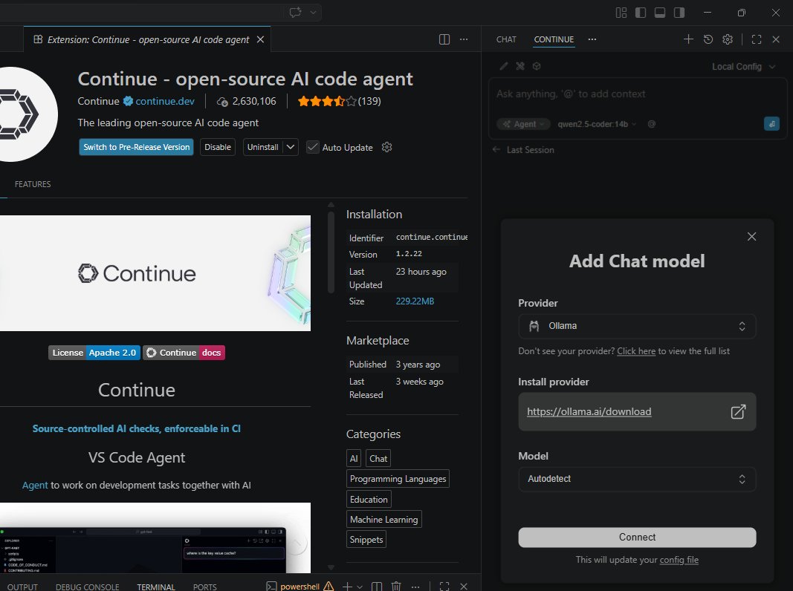
Task: Click the attach context '@' icon
Action: point(651,124)
